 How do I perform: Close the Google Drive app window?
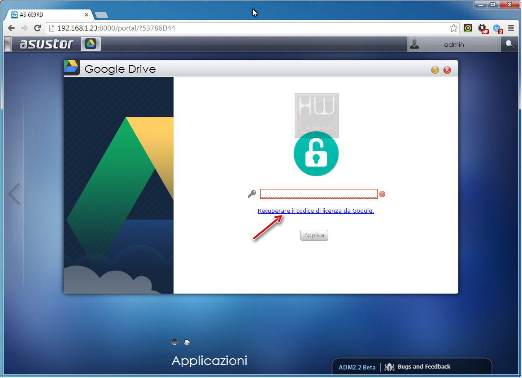point(447,70)
